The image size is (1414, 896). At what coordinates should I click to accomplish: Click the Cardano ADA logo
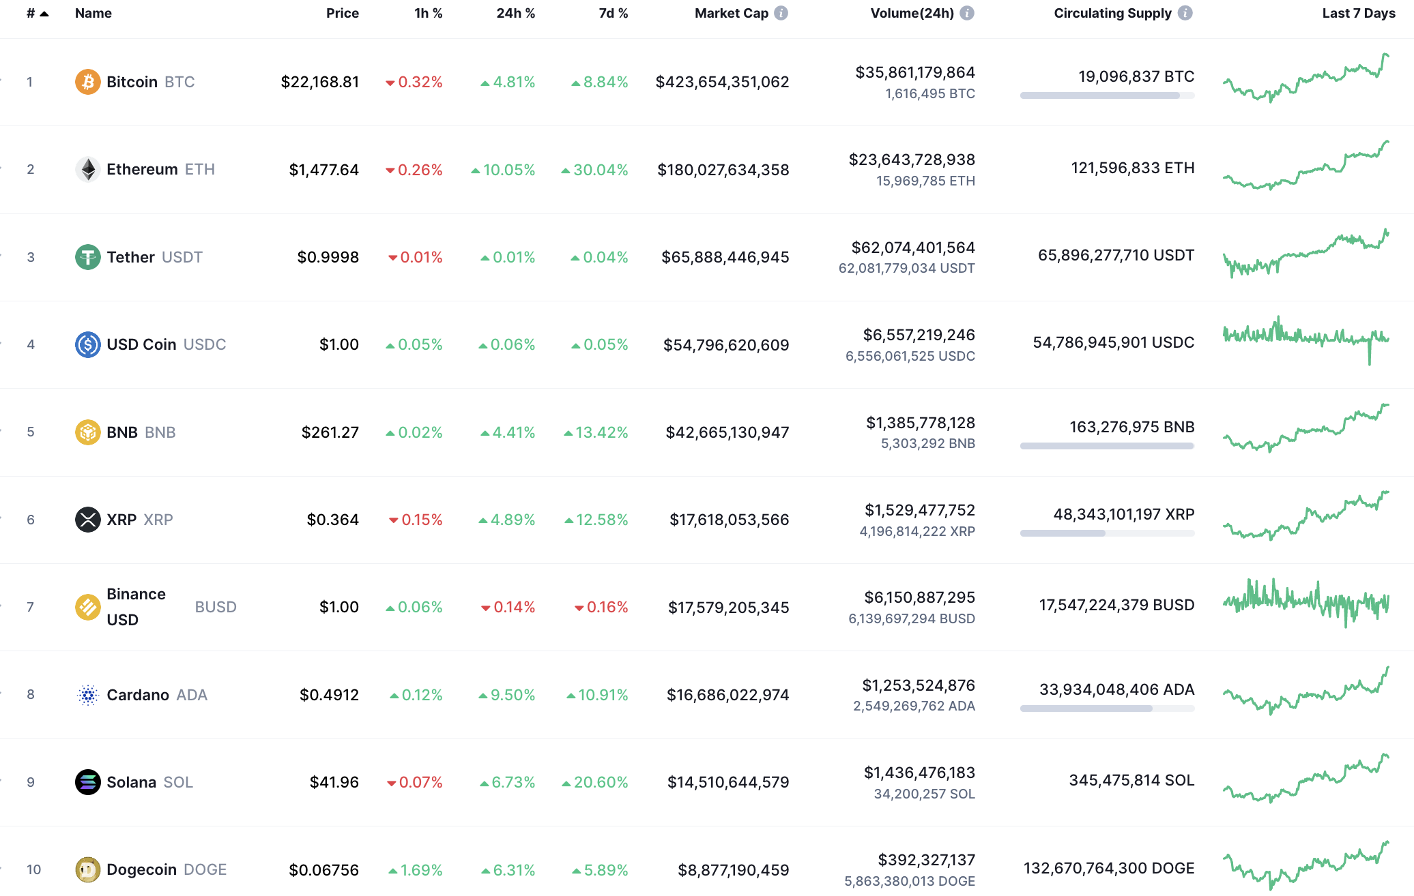88,695
